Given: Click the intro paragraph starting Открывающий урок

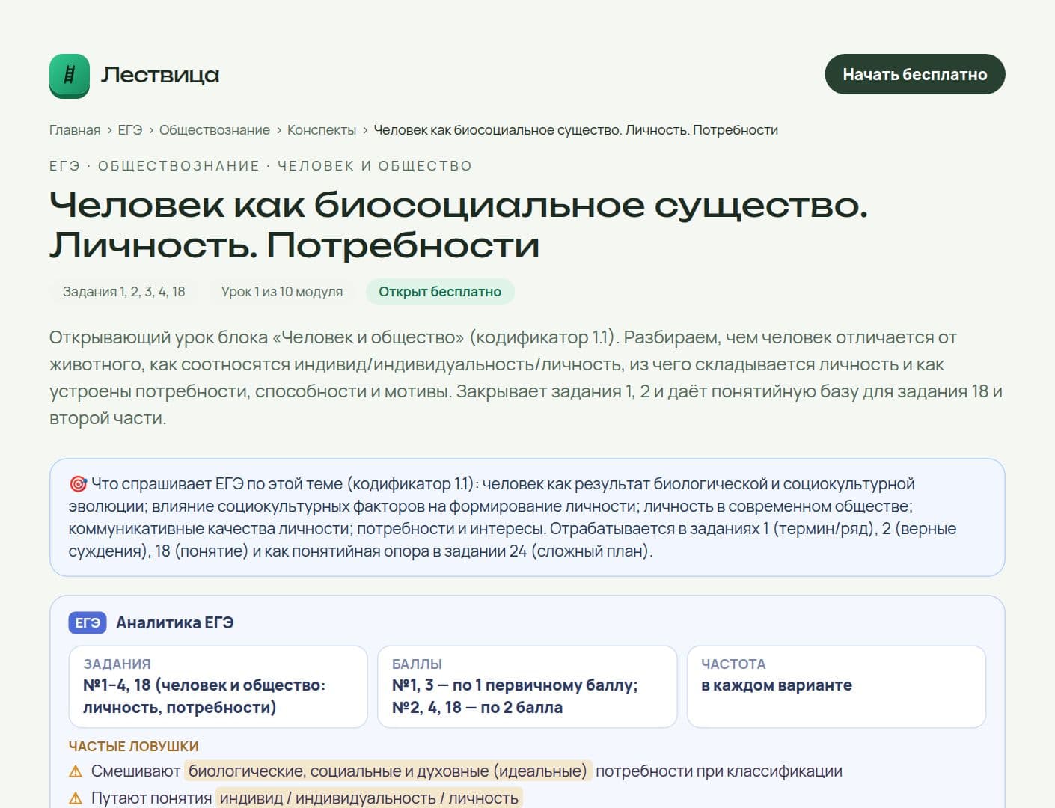Looking at the screenshot, I should click(527, 378).
